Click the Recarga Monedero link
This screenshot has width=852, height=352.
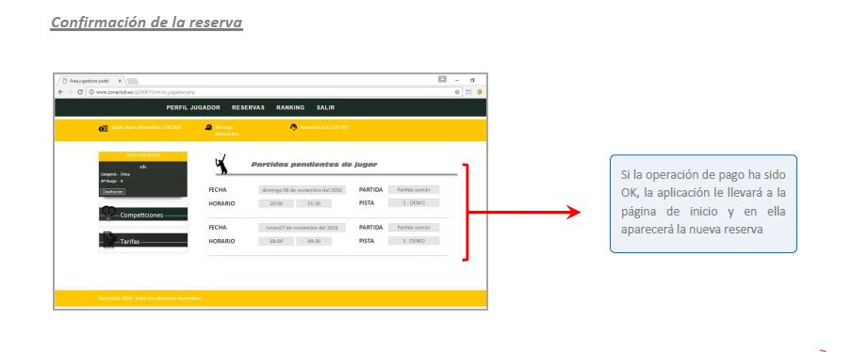point(226,130)
